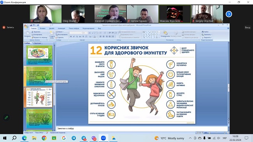Activate Формат по образцу painter
The image size is (253, 142).
coord(39,37)
